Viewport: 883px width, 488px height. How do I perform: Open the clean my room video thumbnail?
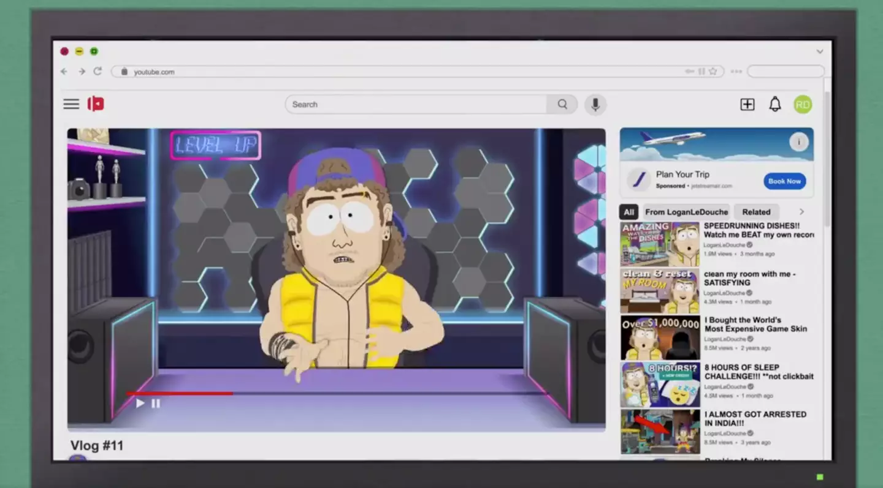click(660, 290)
